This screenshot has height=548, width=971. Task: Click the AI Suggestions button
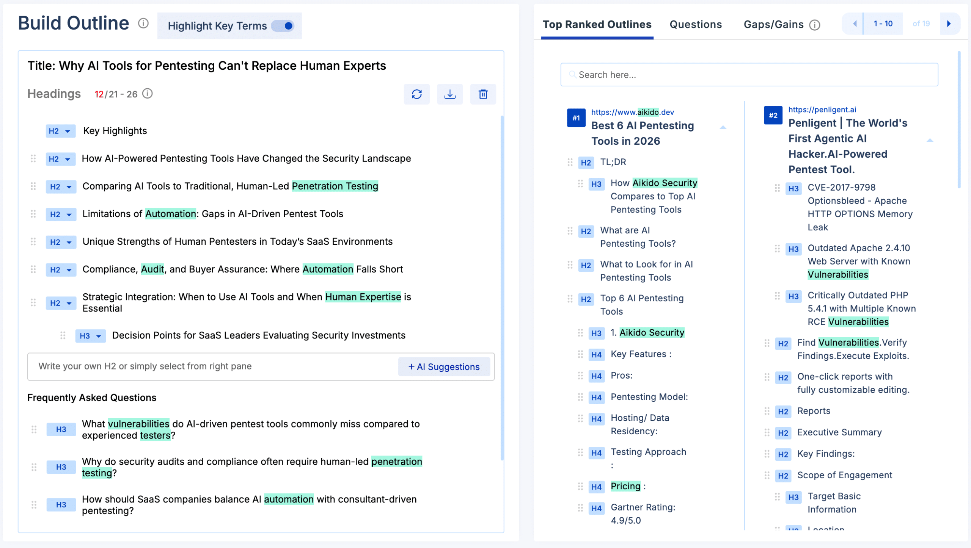pos(444,367)
